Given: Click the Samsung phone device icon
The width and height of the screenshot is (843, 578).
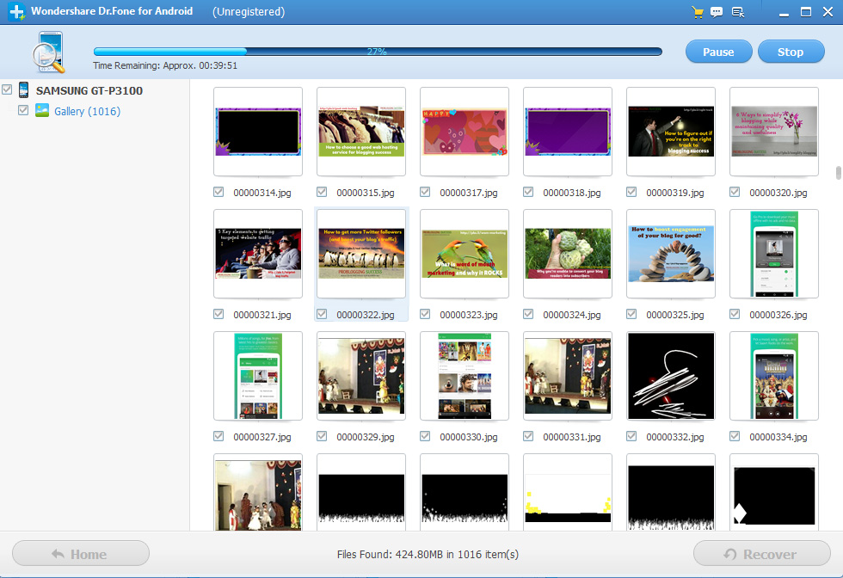Looking at the screenshot, I should pyautogui.click(x=23, y=90).
